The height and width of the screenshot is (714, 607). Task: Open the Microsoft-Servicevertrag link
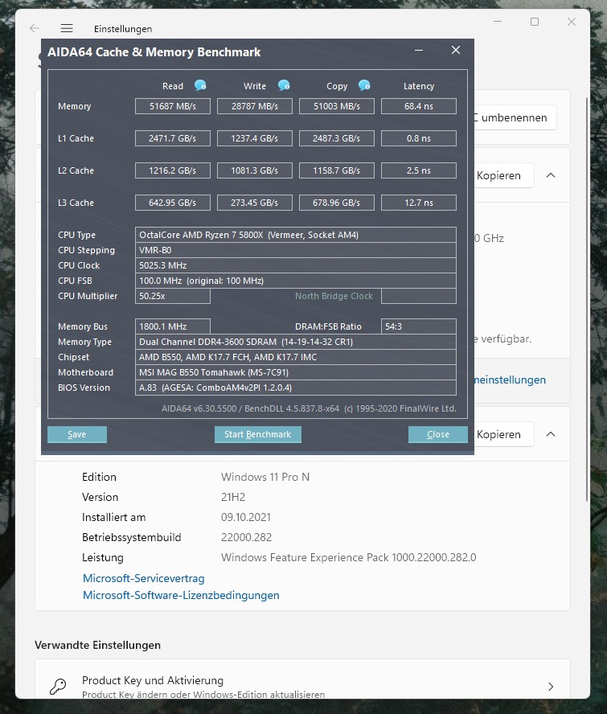[143, 578]
